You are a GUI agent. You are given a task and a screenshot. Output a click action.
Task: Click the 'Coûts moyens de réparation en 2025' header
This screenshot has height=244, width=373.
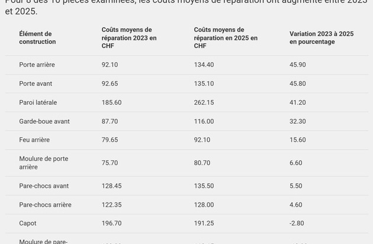pyautogui.click(x=226, y=38)
